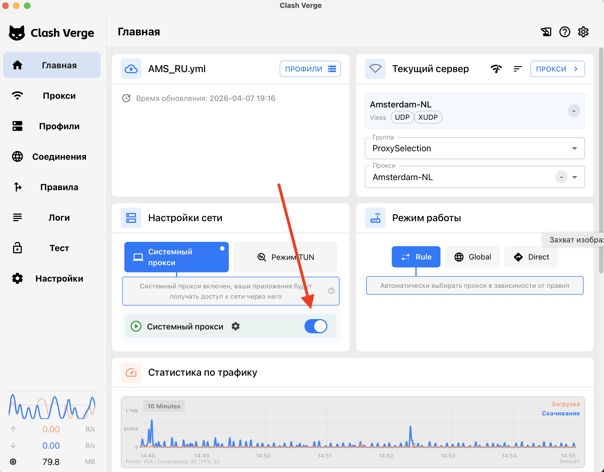Click the delay badge in Прокси field
This screenshot has width=604, height=472.
[x=561, y=177]
